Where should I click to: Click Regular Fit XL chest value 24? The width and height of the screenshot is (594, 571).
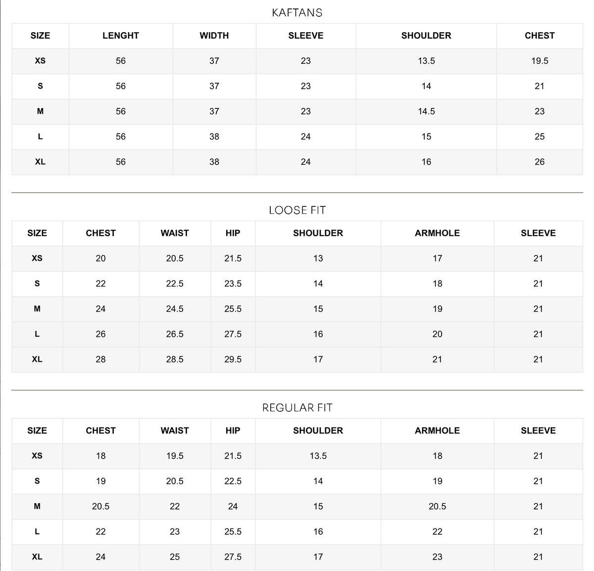(100, 557)
